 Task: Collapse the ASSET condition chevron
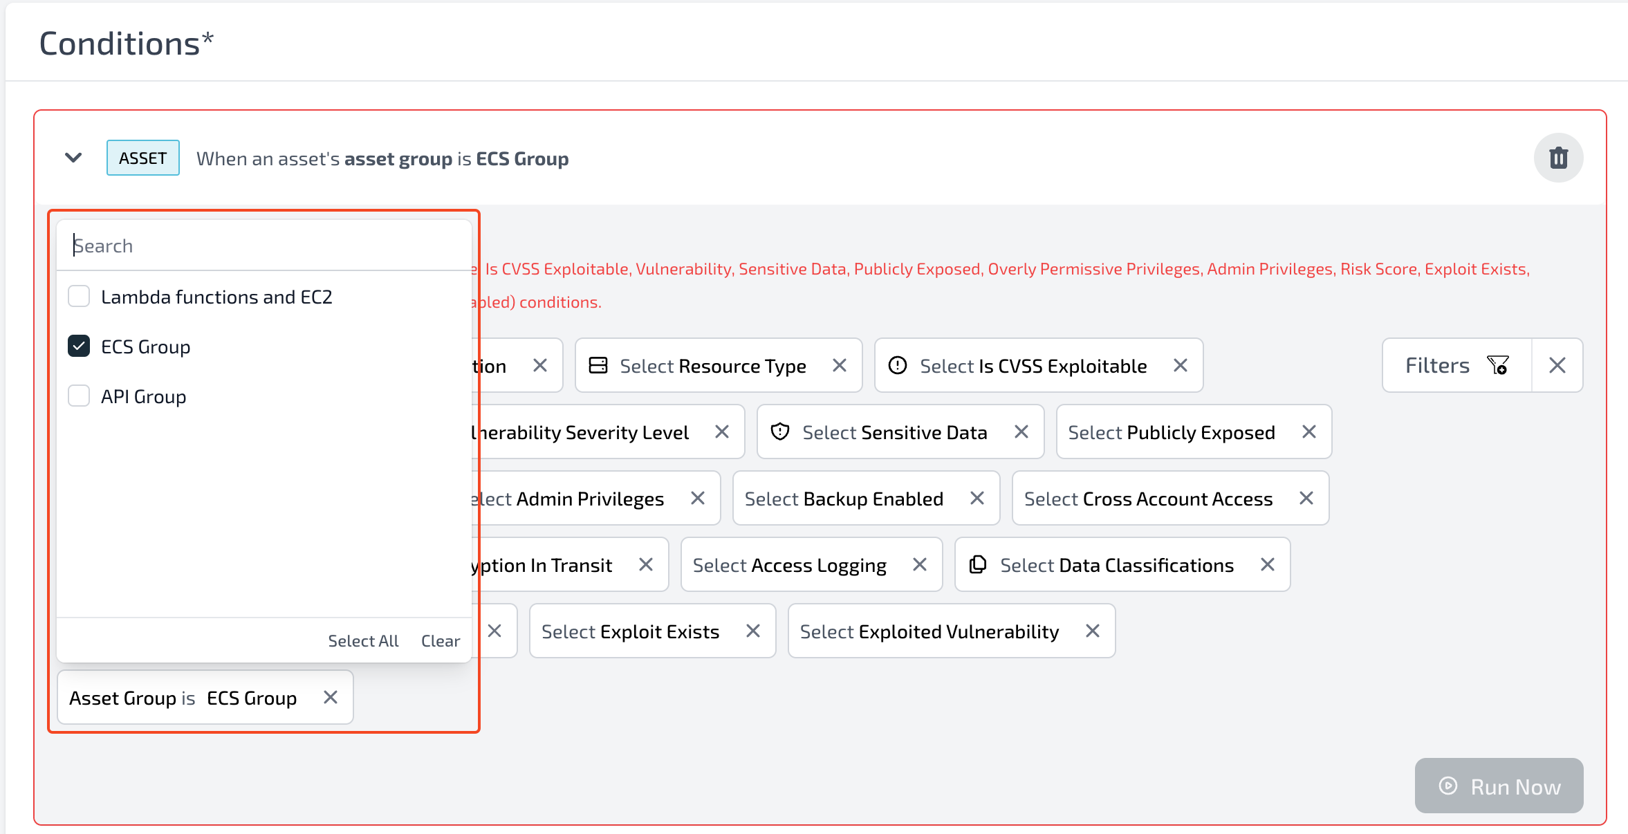(x=73, y=158)
